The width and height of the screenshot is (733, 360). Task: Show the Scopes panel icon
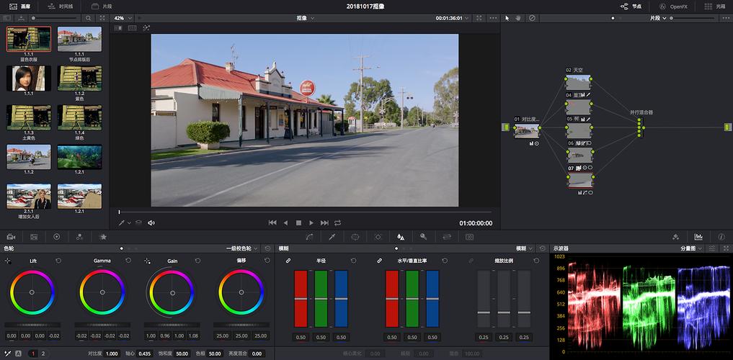[x=698, y=236]
